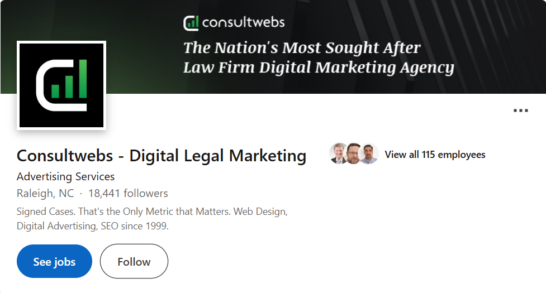Open the View all 115 employees link

(435, 155)
